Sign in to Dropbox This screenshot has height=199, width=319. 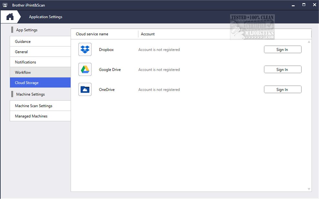tap(282, 50)
